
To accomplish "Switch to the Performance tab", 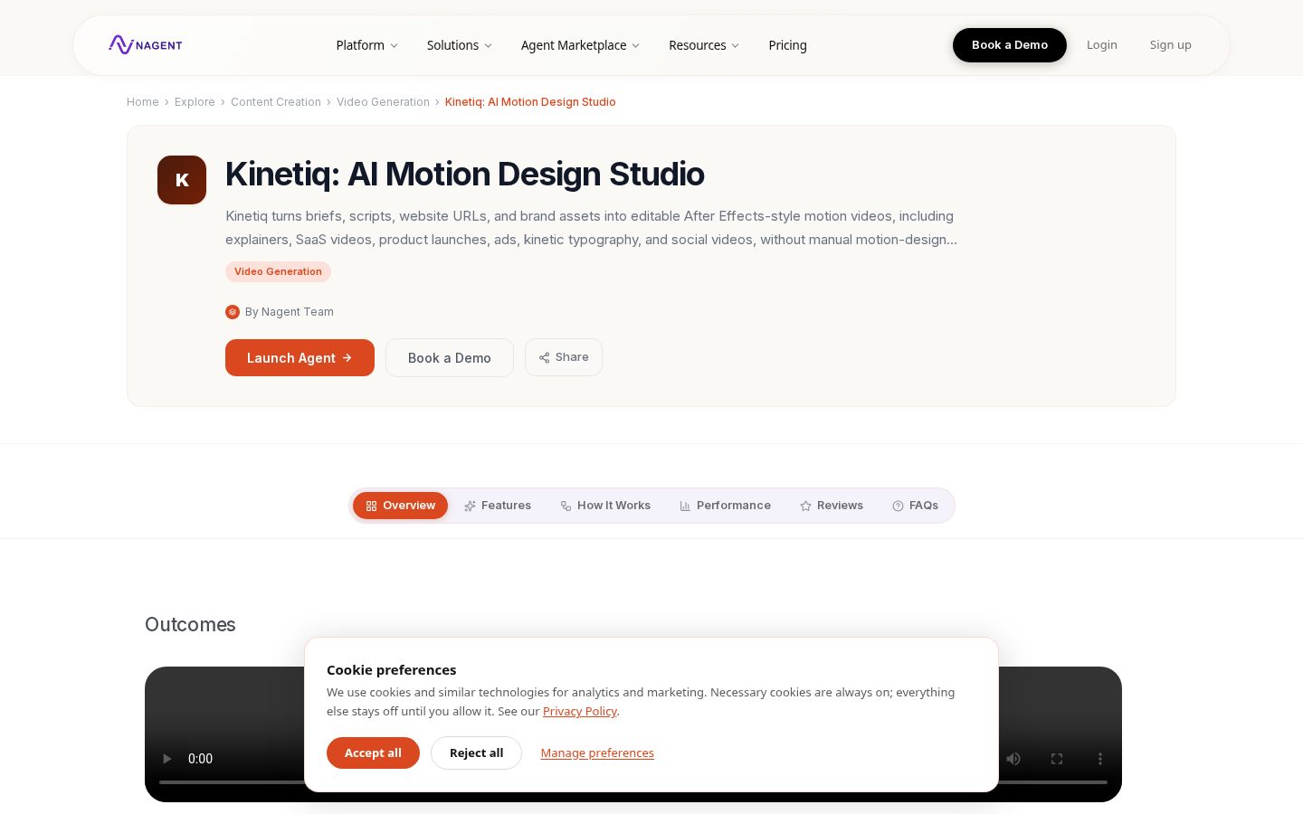I will (x=725, y=506).
